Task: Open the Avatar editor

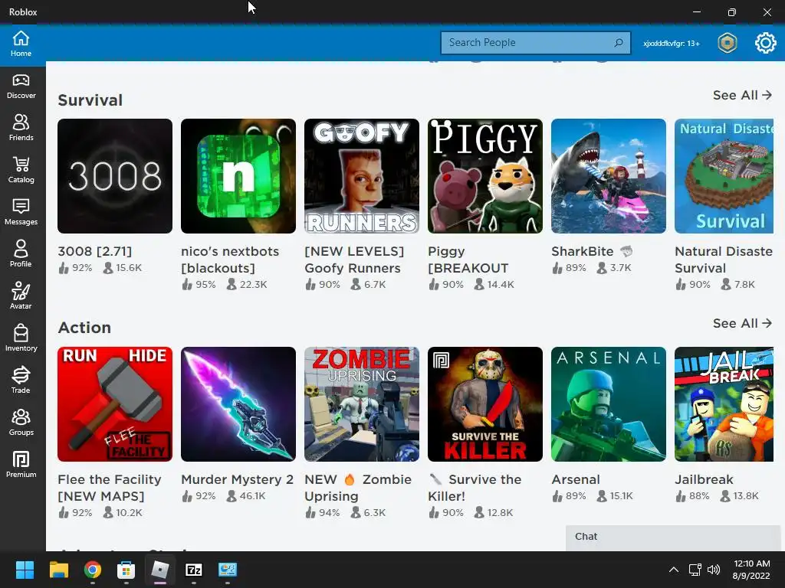Action: point(21,296)
